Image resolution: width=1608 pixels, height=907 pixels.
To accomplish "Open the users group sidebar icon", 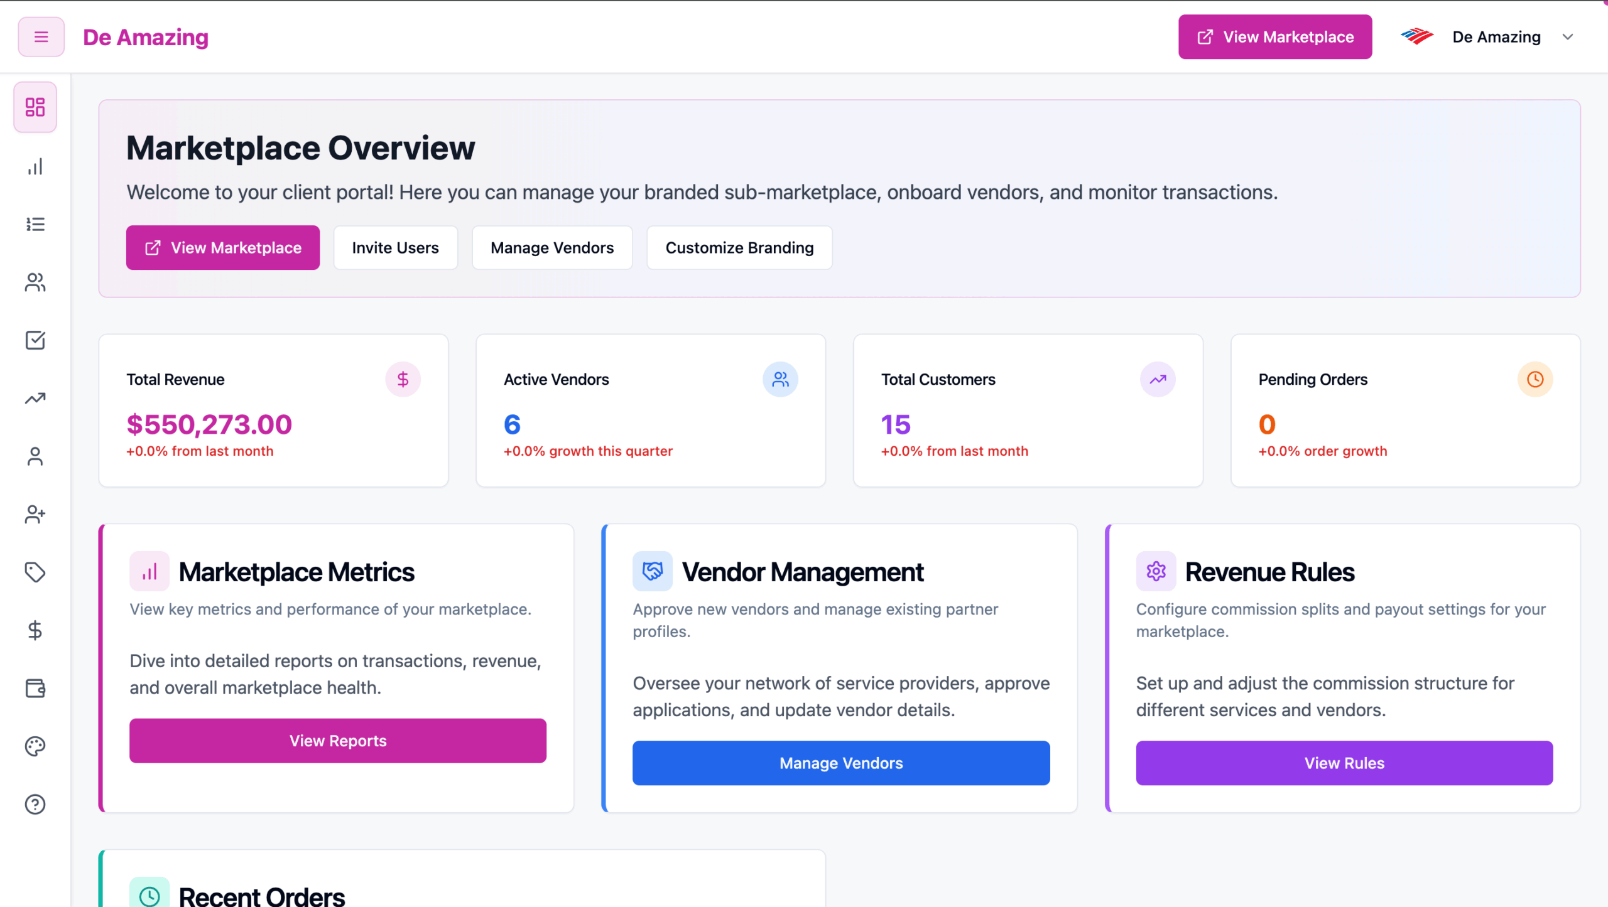I will (x=35, y=282).
